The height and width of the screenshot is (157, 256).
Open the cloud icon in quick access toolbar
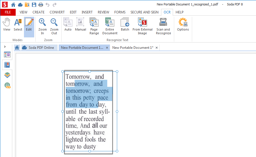click(20, 5)
